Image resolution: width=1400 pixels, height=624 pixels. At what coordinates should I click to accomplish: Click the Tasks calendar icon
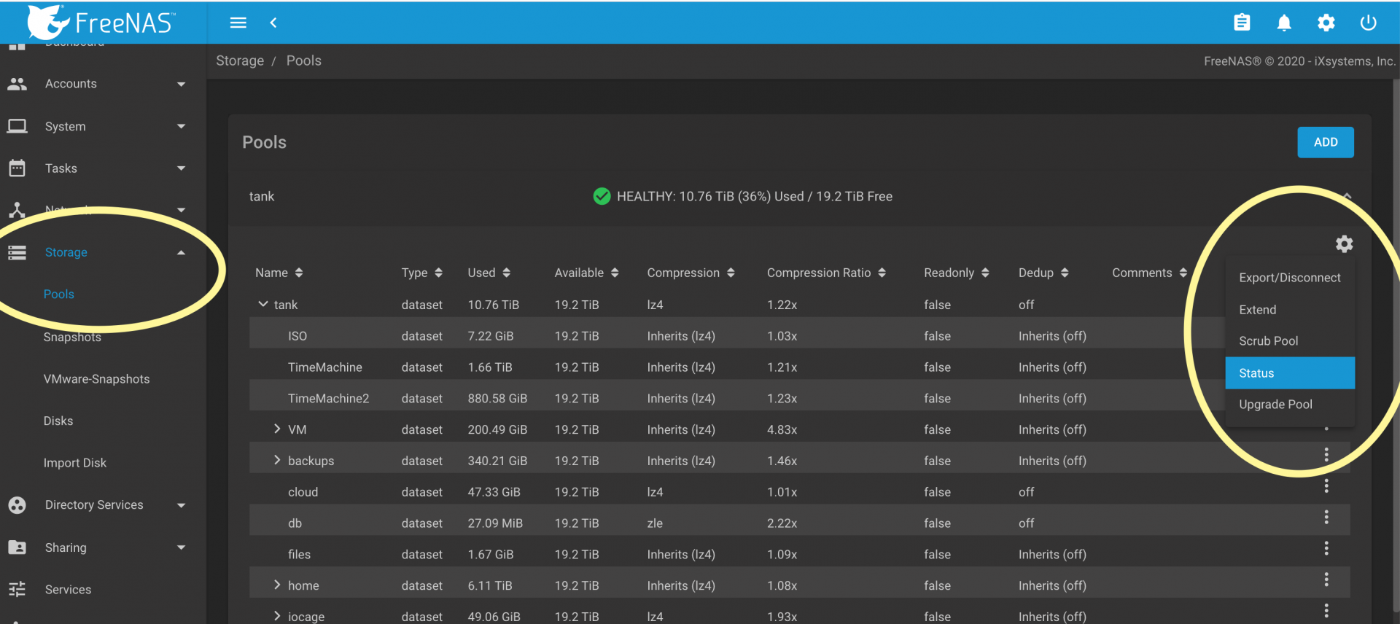(x=17, y=168)
